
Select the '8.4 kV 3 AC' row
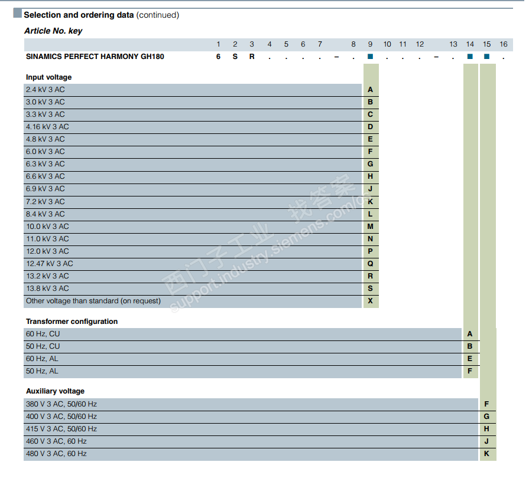[193, 214]
